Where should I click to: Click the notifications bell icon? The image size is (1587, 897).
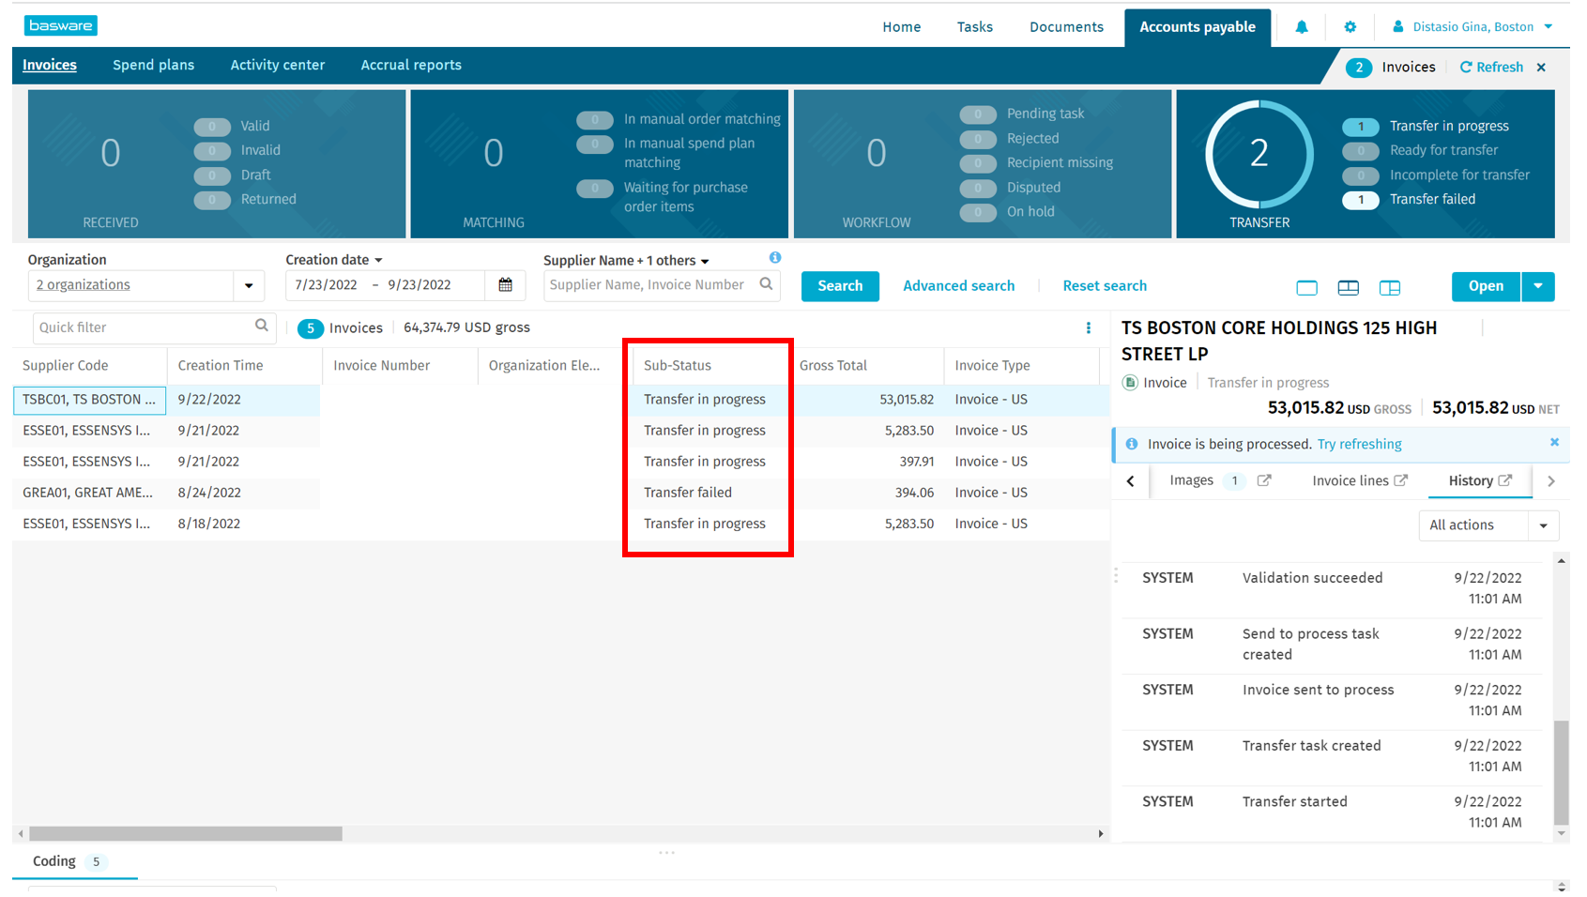point(1301,27)
